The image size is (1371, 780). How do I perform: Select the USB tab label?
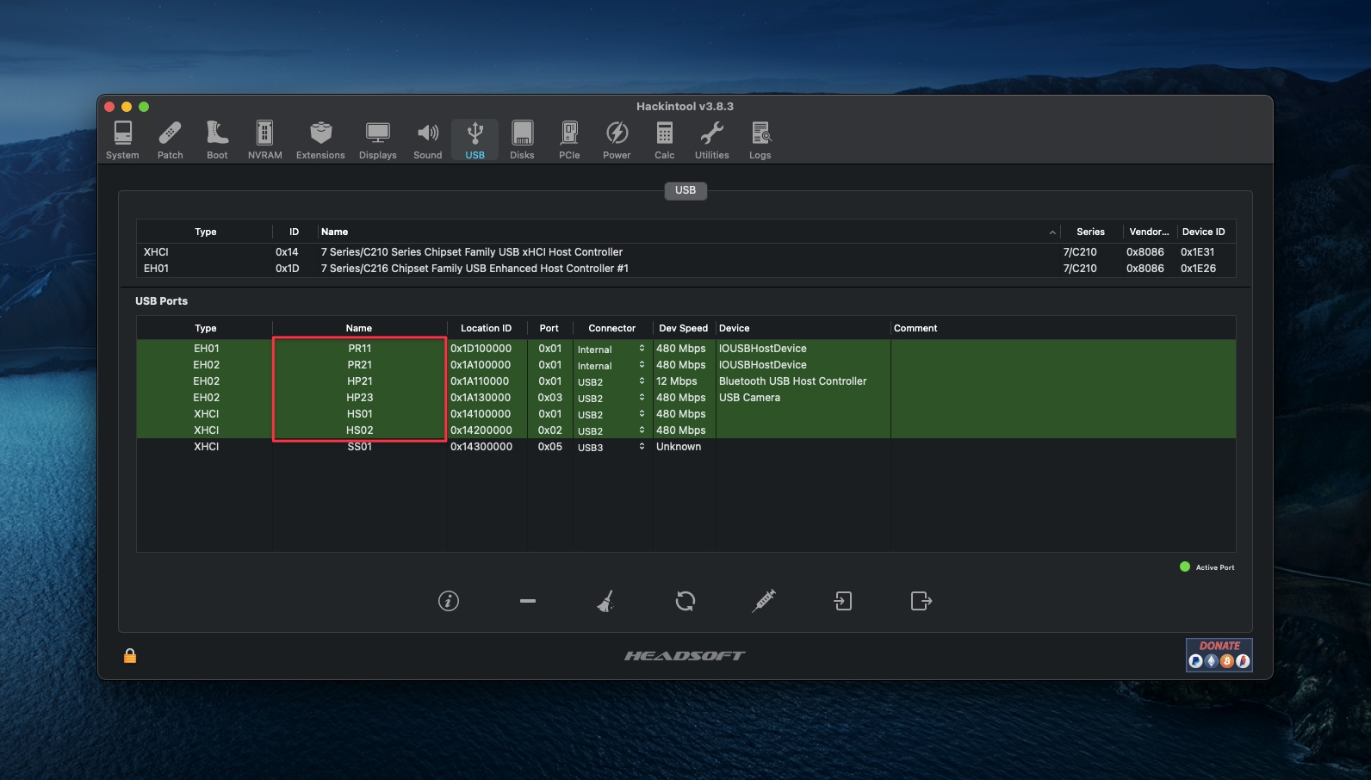click(x=685, y=190)
